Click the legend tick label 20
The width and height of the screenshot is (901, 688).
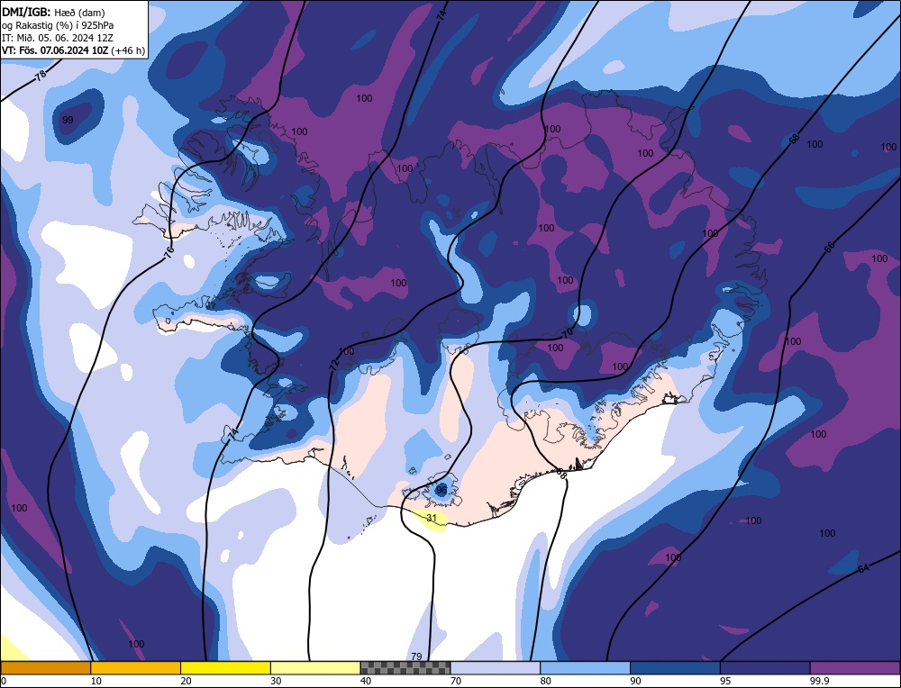pos(186,681)
